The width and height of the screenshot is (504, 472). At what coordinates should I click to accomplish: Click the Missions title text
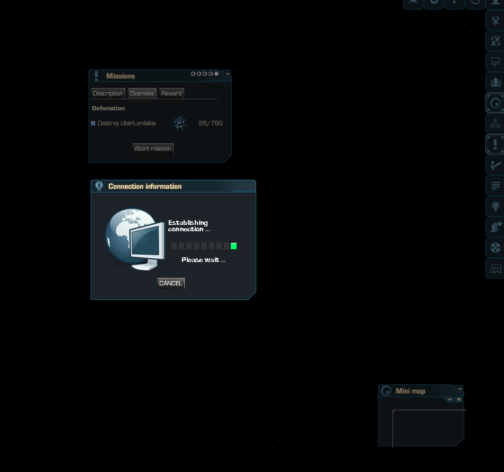[x=120, y=76]
